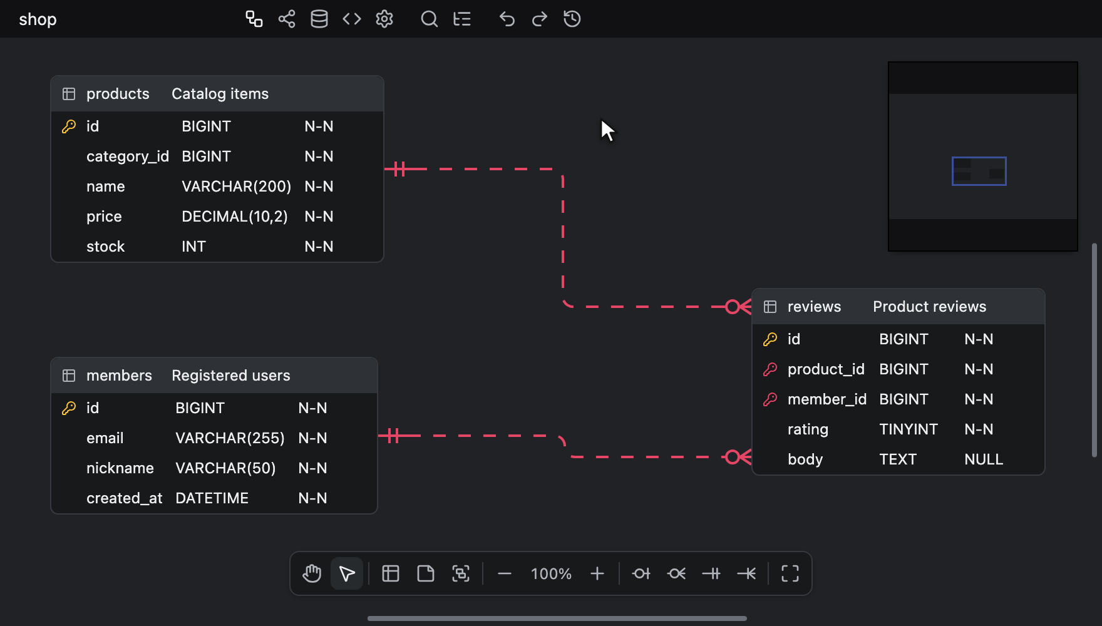This screenshot has height=626, width=1102.
Task: Zoom out with the minus button
Action: (x=505, y=573)
